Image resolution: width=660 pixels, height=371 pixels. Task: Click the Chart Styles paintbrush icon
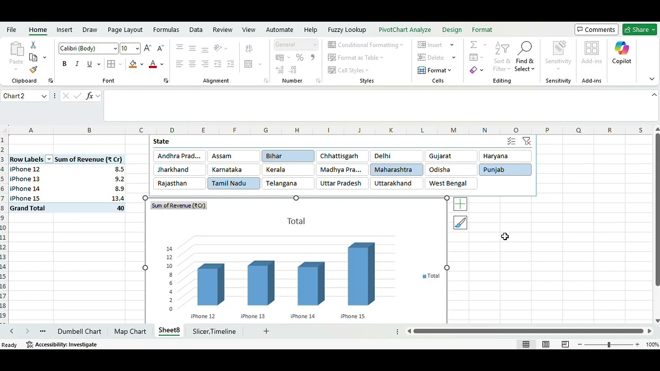[460, 223]
